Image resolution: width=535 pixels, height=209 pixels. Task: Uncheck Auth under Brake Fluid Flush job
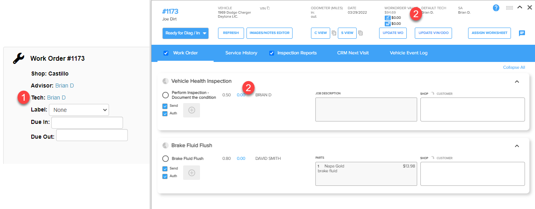(x=165, y=176)
